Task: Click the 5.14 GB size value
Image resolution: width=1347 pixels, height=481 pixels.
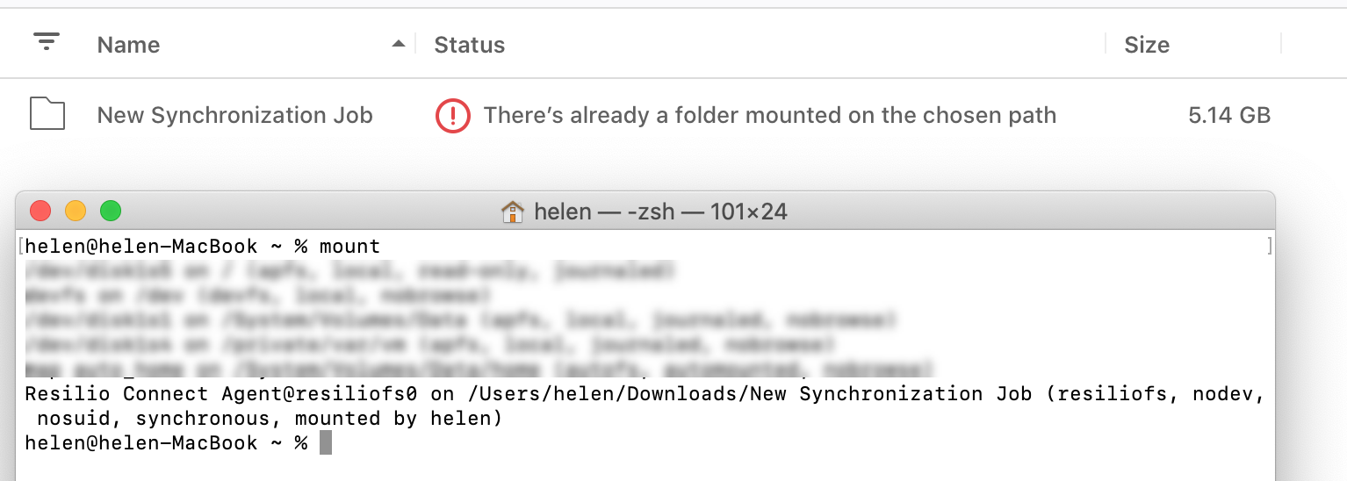Action: pyautogui.click(x=1229, y=115)
